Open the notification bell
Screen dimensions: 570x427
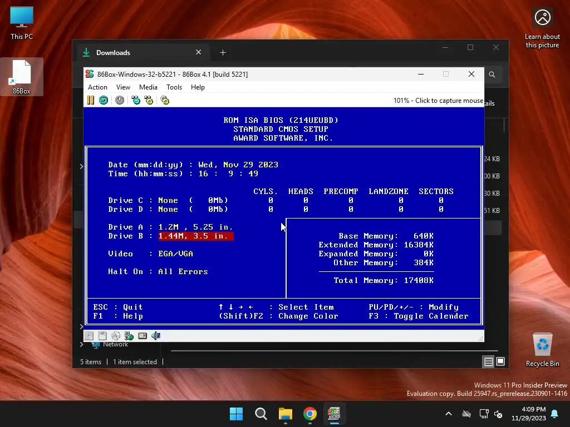pos(555,414)
